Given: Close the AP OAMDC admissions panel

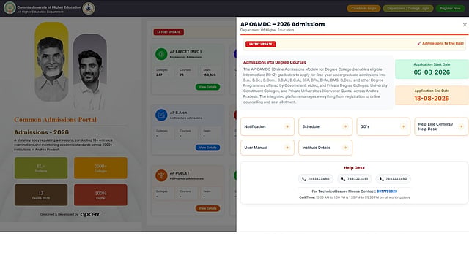Looking at the screenshot, I should pyautogui.click(x=465, y=25).
